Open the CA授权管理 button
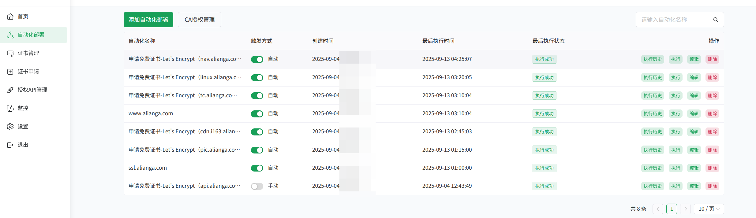756x218 pixels. click(200, 20)
